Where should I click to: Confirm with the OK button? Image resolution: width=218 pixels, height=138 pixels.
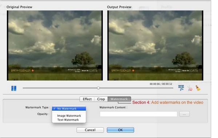(120, 130)
